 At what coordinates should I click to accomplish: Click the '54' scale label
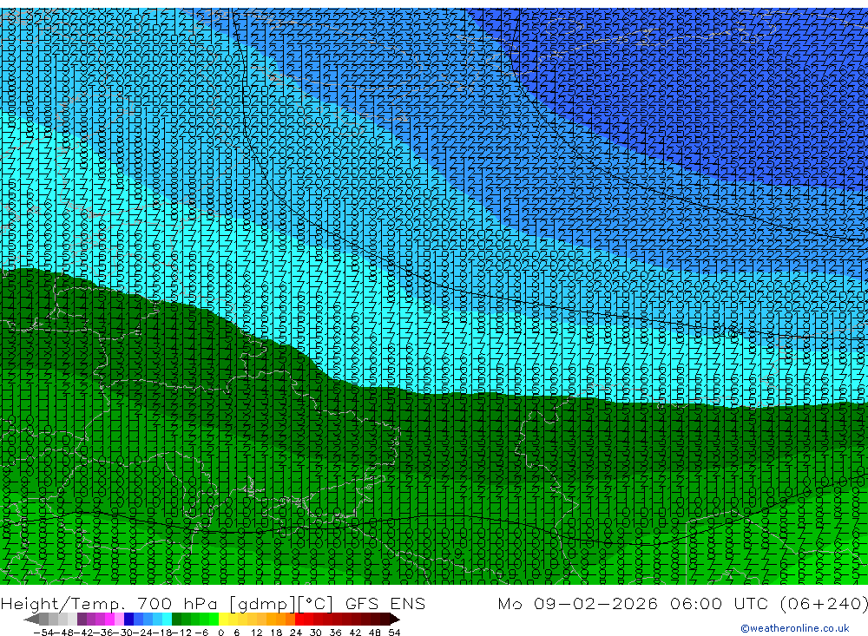pyautogui.click(x=394, y=633)
